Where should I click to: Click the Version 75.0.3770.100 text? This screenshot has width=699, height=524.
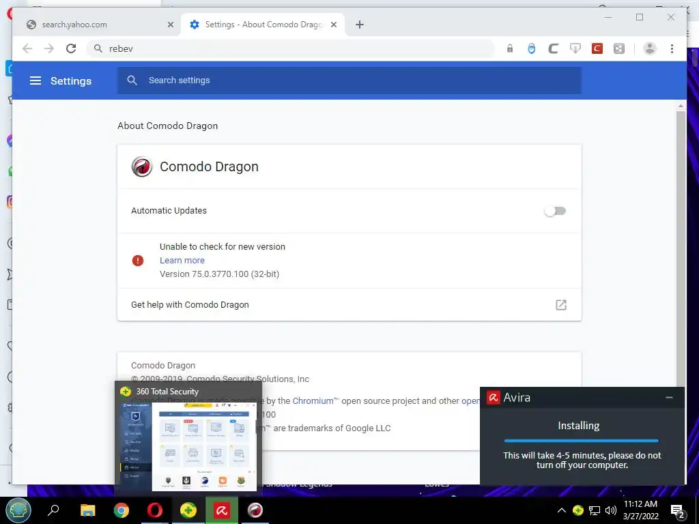[219, 274]
